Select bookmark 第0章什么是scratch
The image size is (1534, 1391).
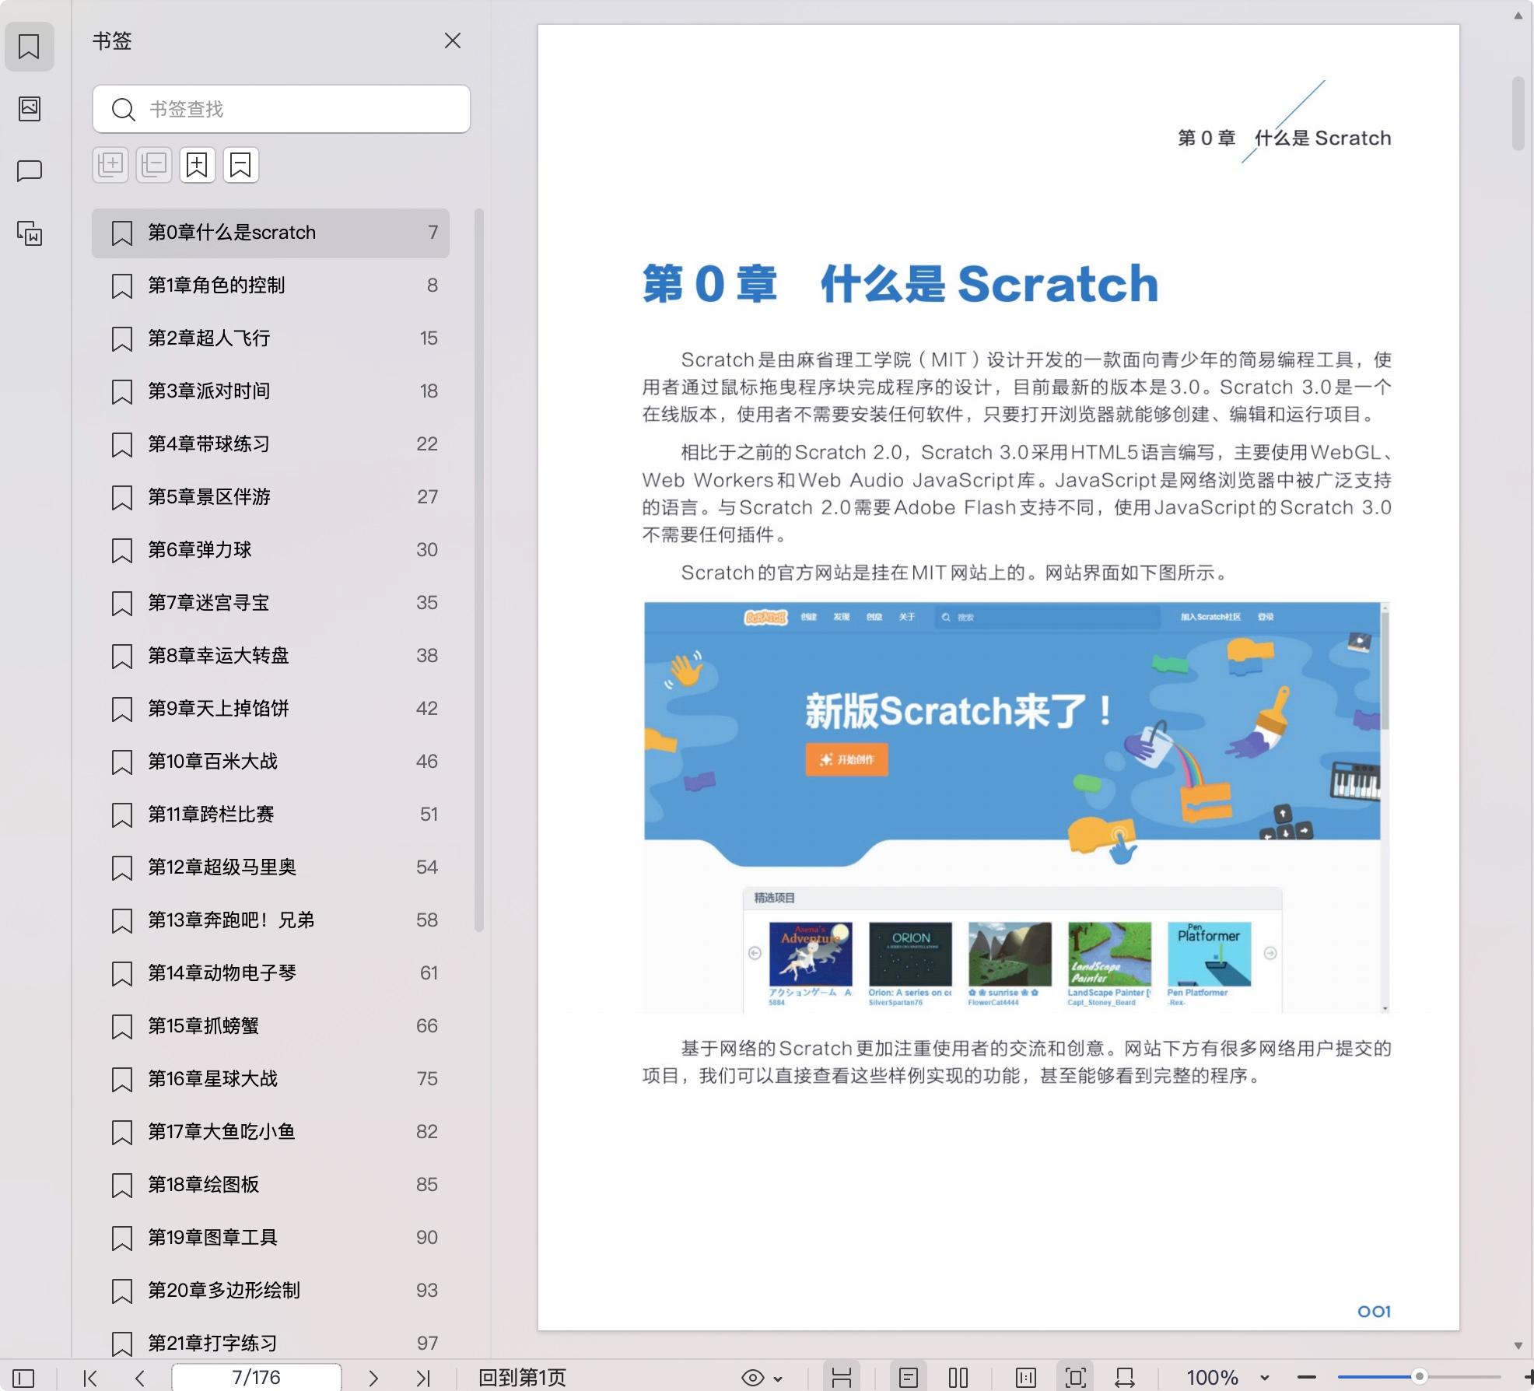coord(271,233)
